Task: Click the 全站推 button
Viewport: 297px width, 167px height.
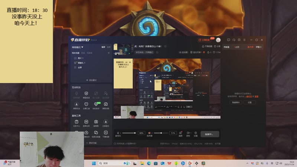Action: (x=183, y=52)
